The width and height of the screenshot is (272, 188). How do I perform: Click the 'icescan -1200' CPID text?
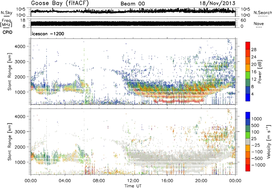click(48, 34)
